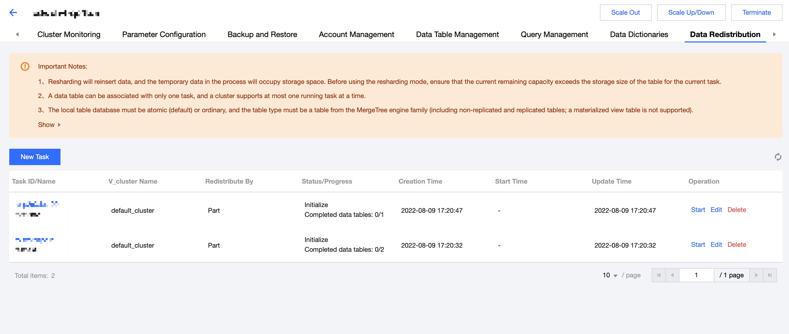The image size is (789, 334).
Task: Click the Scale Out button
Action: point(625,13)
